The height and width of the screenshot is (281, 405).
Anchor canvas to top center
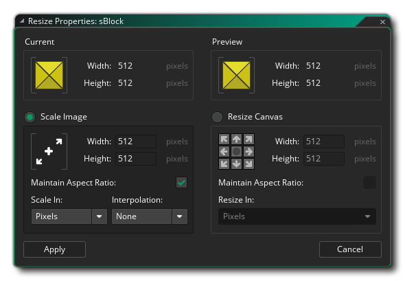tap(236, 139)
